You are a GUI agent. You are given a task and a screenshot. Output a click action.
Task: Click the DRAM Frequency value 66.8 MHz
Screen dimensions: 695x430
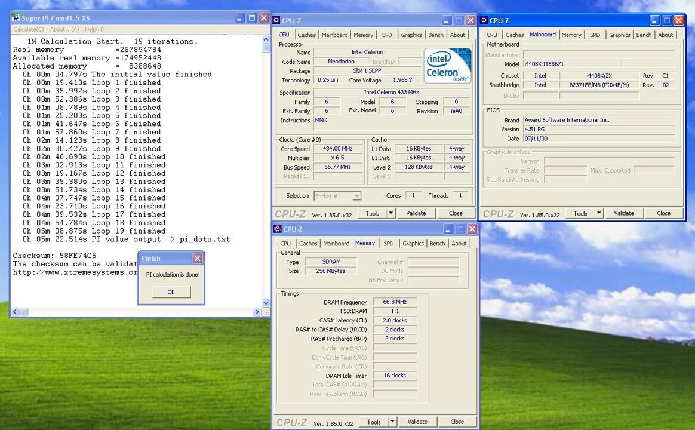[395, 302]
